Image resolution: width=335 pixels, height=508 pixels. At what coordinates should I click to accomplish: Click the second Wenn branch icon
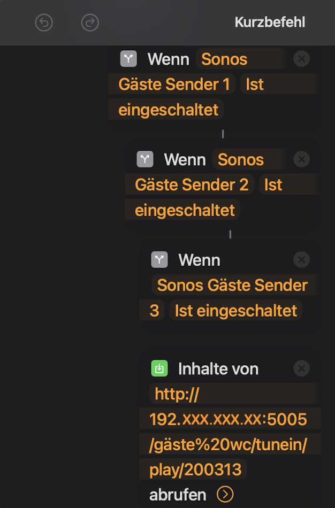tap(145, 159)
